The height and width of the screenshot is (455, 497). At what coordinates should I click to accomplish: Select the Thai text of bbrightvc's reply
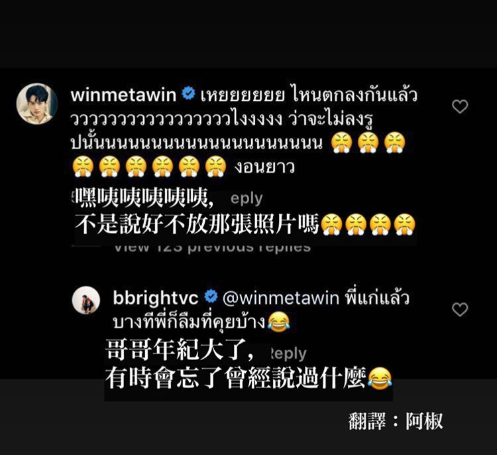pos(260,310)
